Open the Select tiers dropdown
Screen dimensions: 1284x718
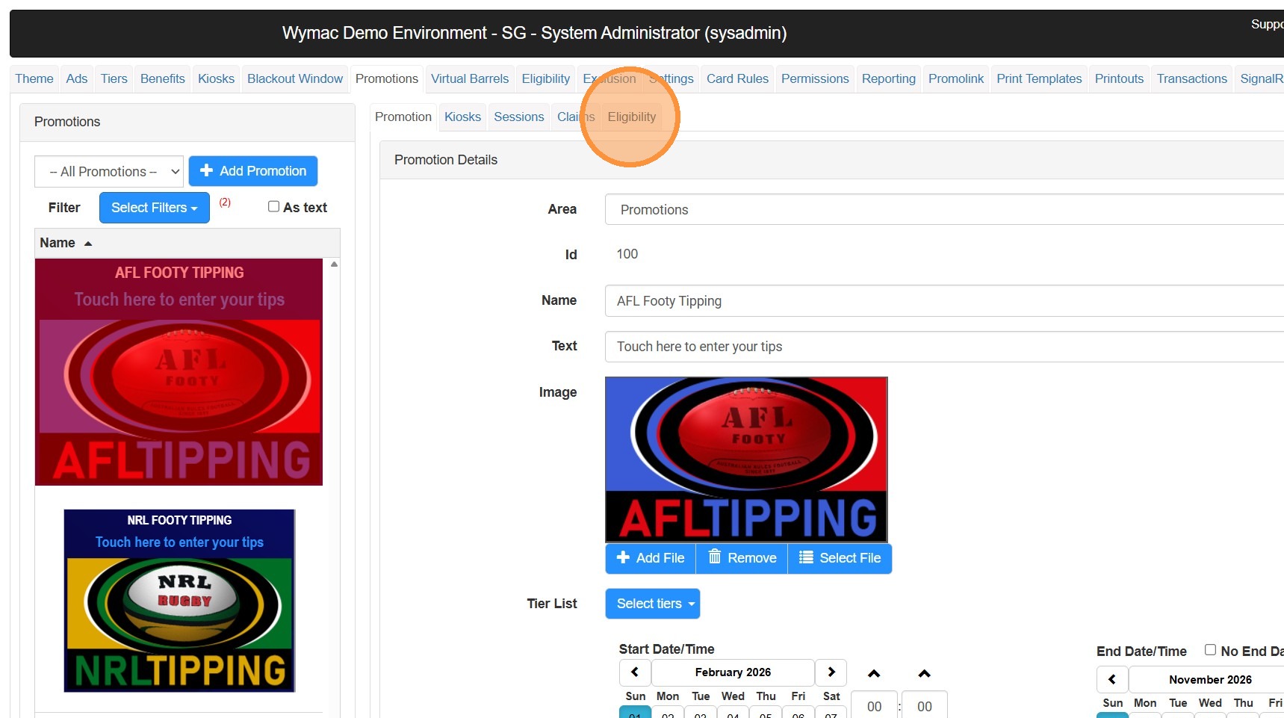[652, 604]
